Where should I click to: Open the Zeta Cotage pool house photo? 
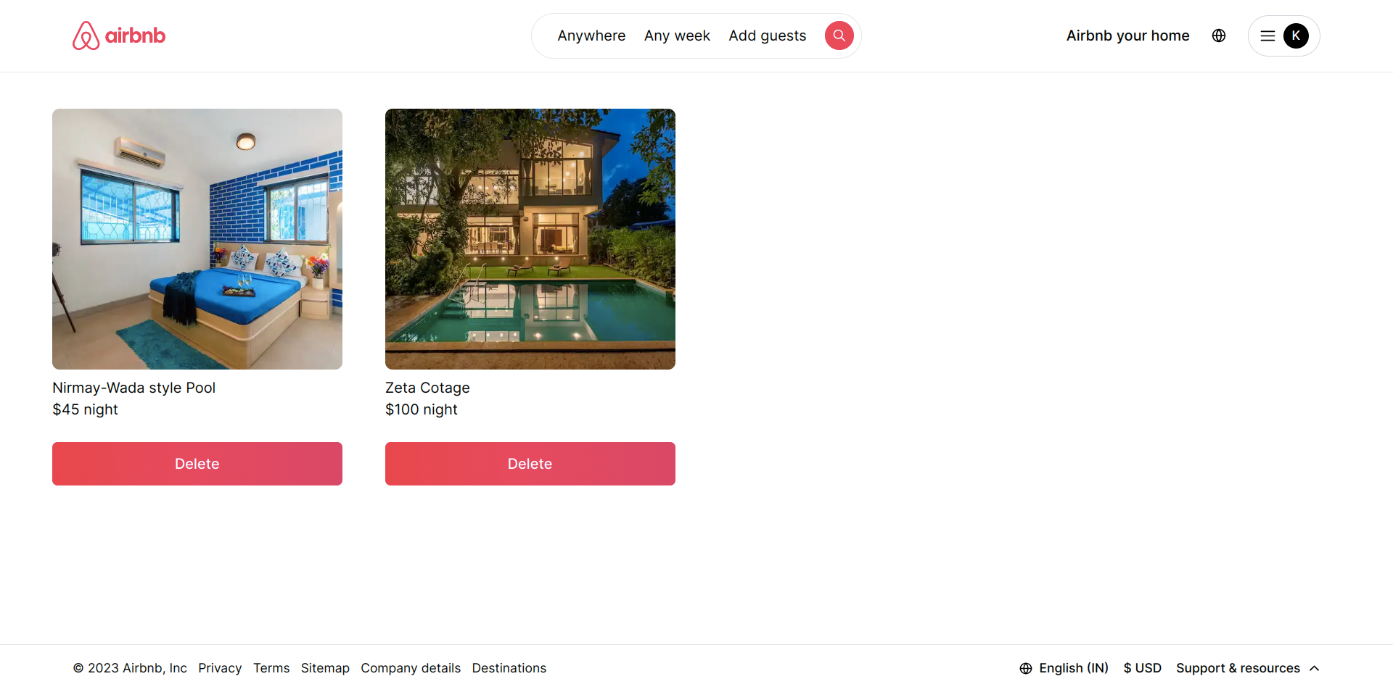[x=530, y=239]
